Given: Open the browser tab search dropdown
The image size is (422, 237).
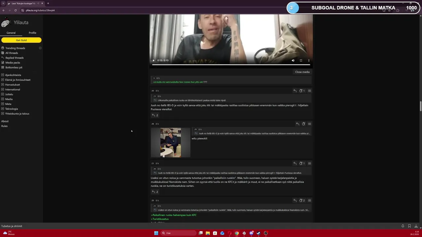Looking at the screenshot, I should (3, 3).
